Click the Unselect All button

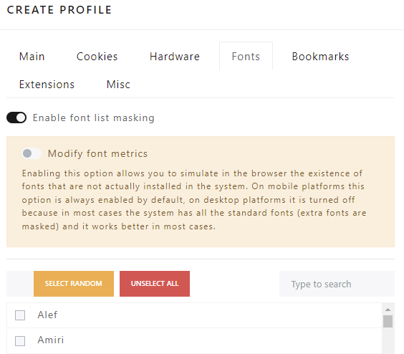click(x=155, y=283)
